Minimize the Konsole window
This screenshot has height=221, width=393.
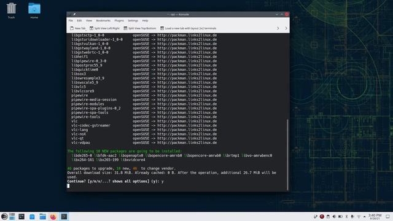277,14
